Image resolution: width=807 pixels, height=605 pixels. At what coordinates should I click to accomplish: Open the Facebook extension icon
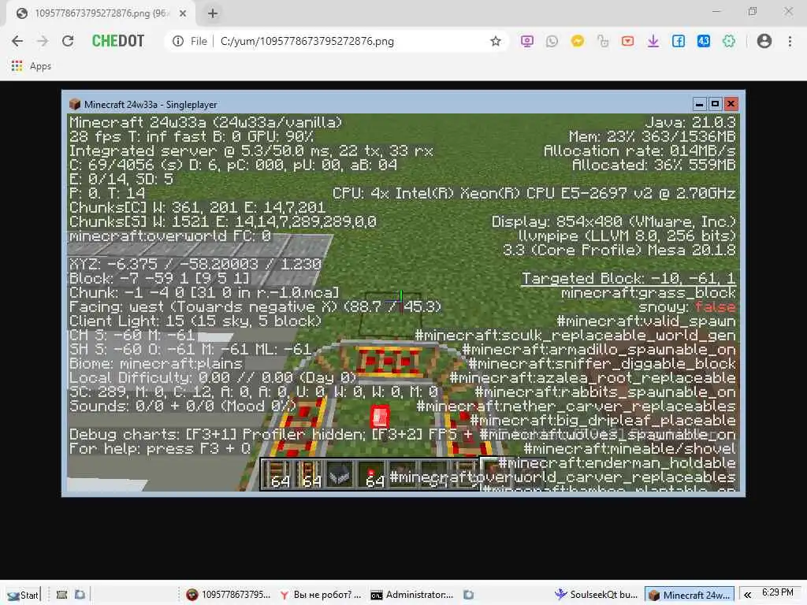point(679,41)
